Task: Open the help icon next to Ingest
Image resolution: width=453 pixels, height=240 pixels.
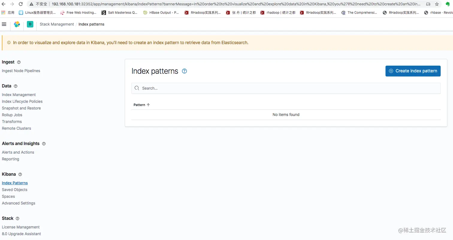Action: tap(19, 62)
